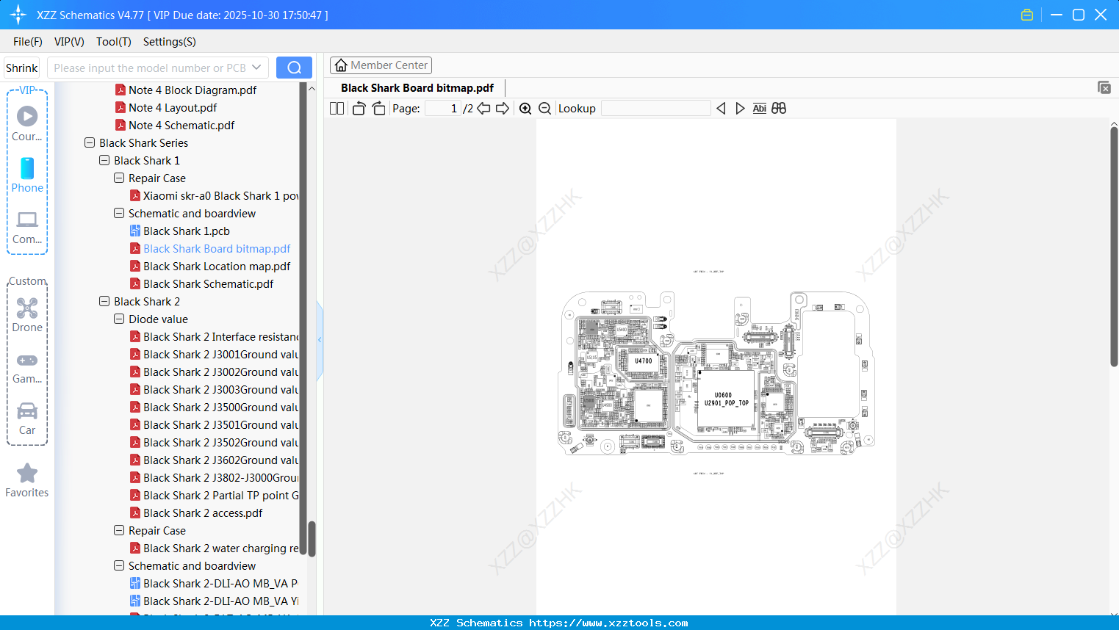The width and height of the screenshot is (1119, 630).
Task: Open the model number dropdown arrow
Action: point(256,68)
